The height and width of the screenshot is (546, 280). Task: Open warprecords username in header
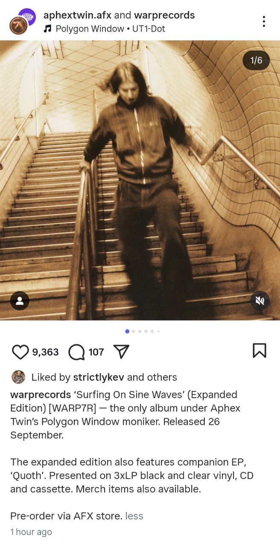tap(164, 15)
